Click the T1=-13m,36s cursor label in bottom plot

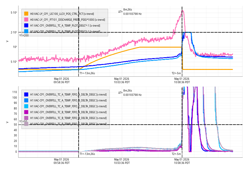click(x=87, y=154)
